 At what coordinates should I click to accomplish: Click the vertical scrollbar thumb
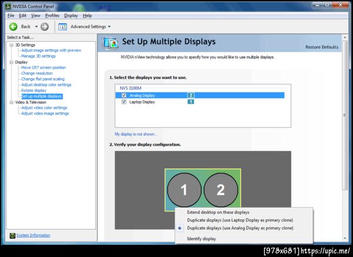[x=345, y=115]
